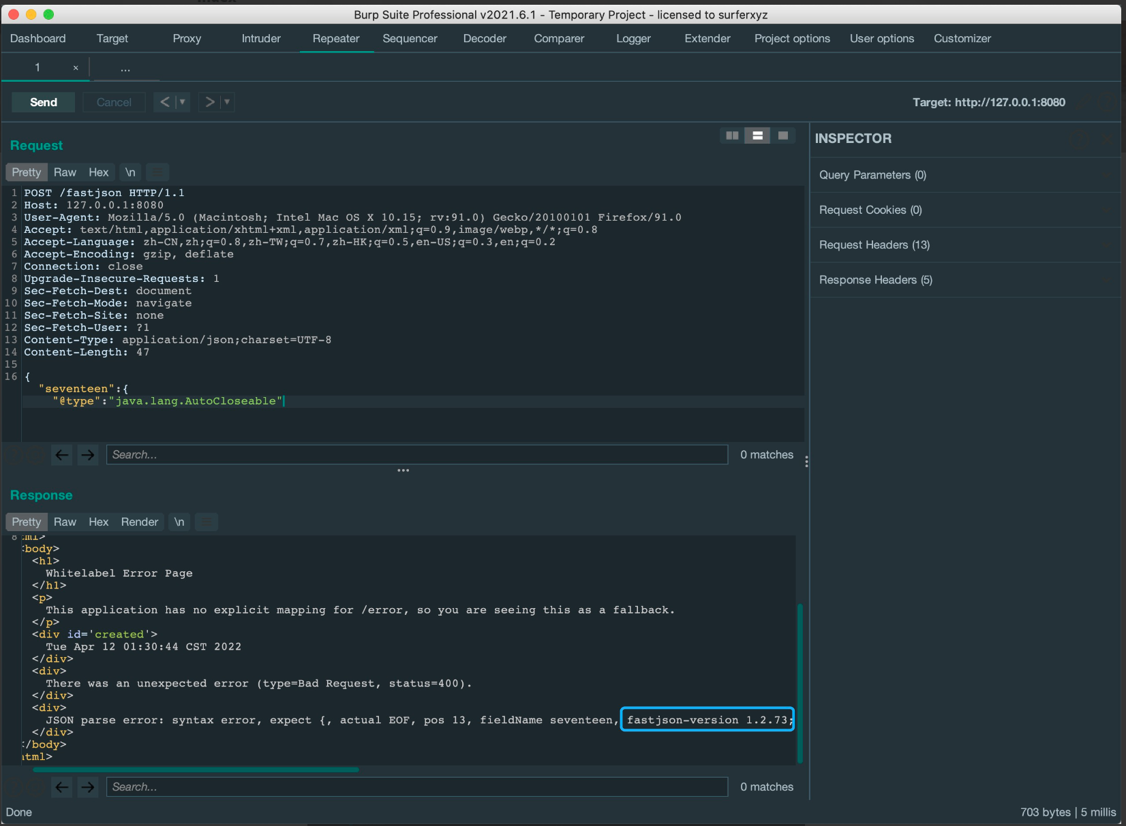Switch to the Decoder tab
1126x826 pixels.
(x=485, y=39)
